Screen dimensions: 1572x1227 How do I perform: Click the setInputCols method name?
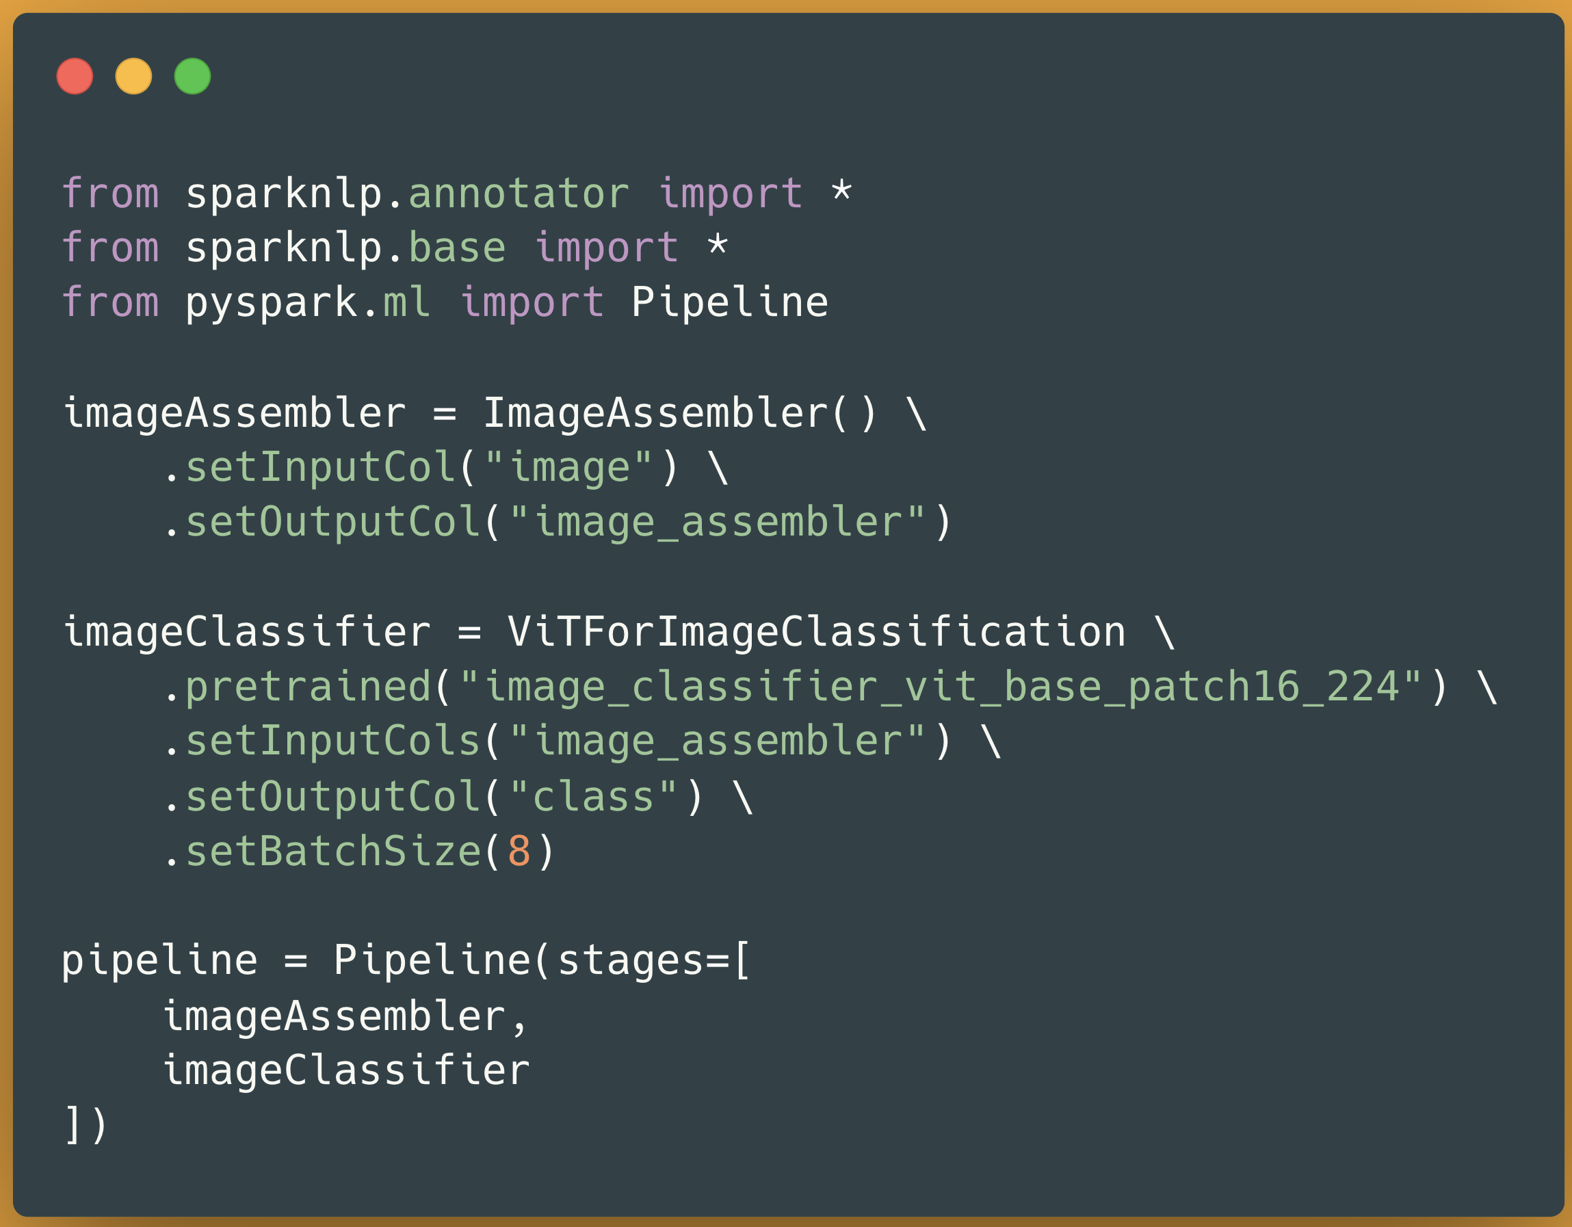coord(333,741)
